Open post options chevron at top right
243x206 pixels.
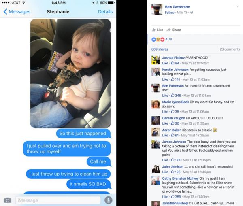(237, 6)
